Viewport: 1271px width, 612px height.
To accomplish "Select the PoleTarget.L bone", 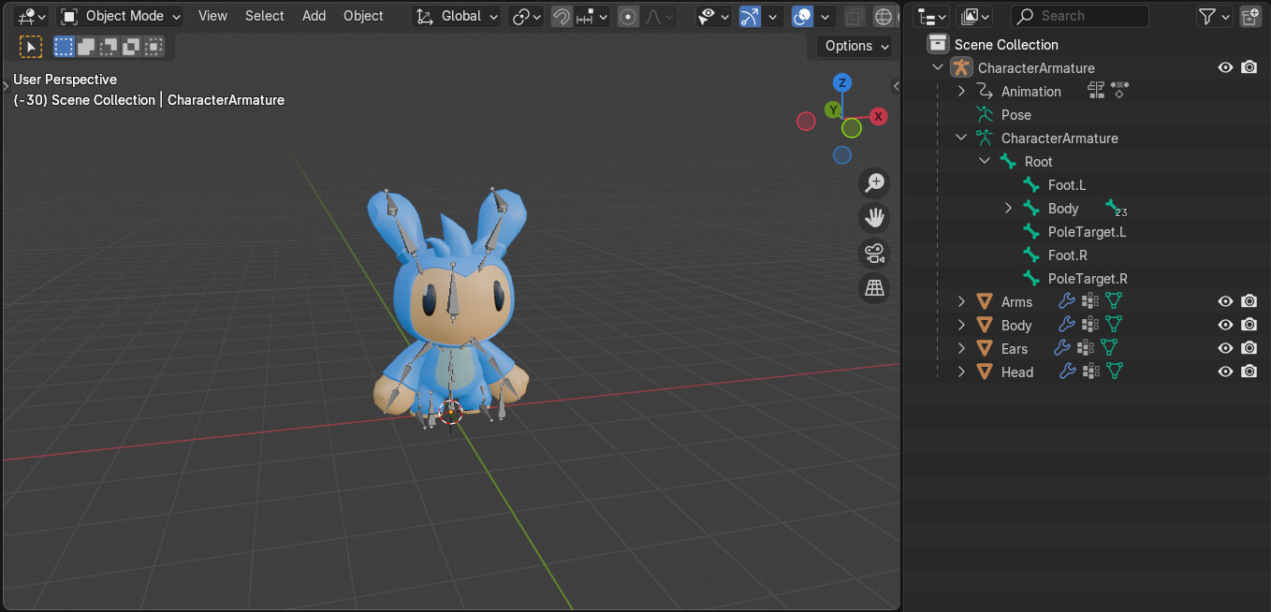I will click(1087, 231).
